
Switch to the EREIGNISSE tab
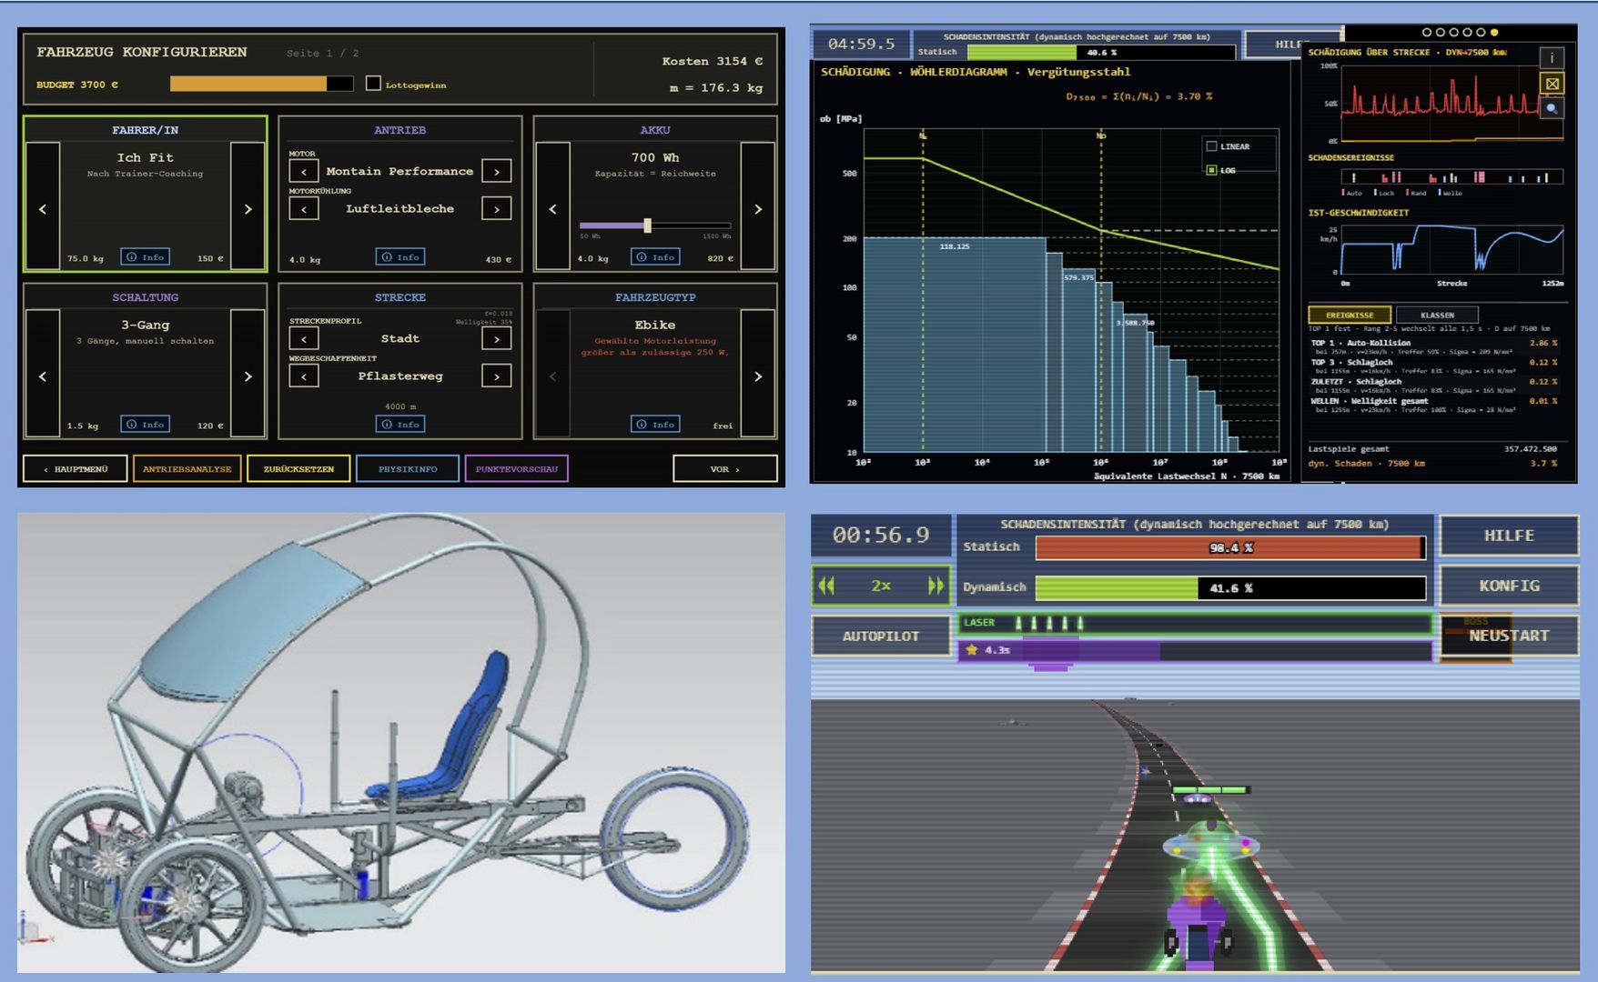click(x=1350, y=315)
